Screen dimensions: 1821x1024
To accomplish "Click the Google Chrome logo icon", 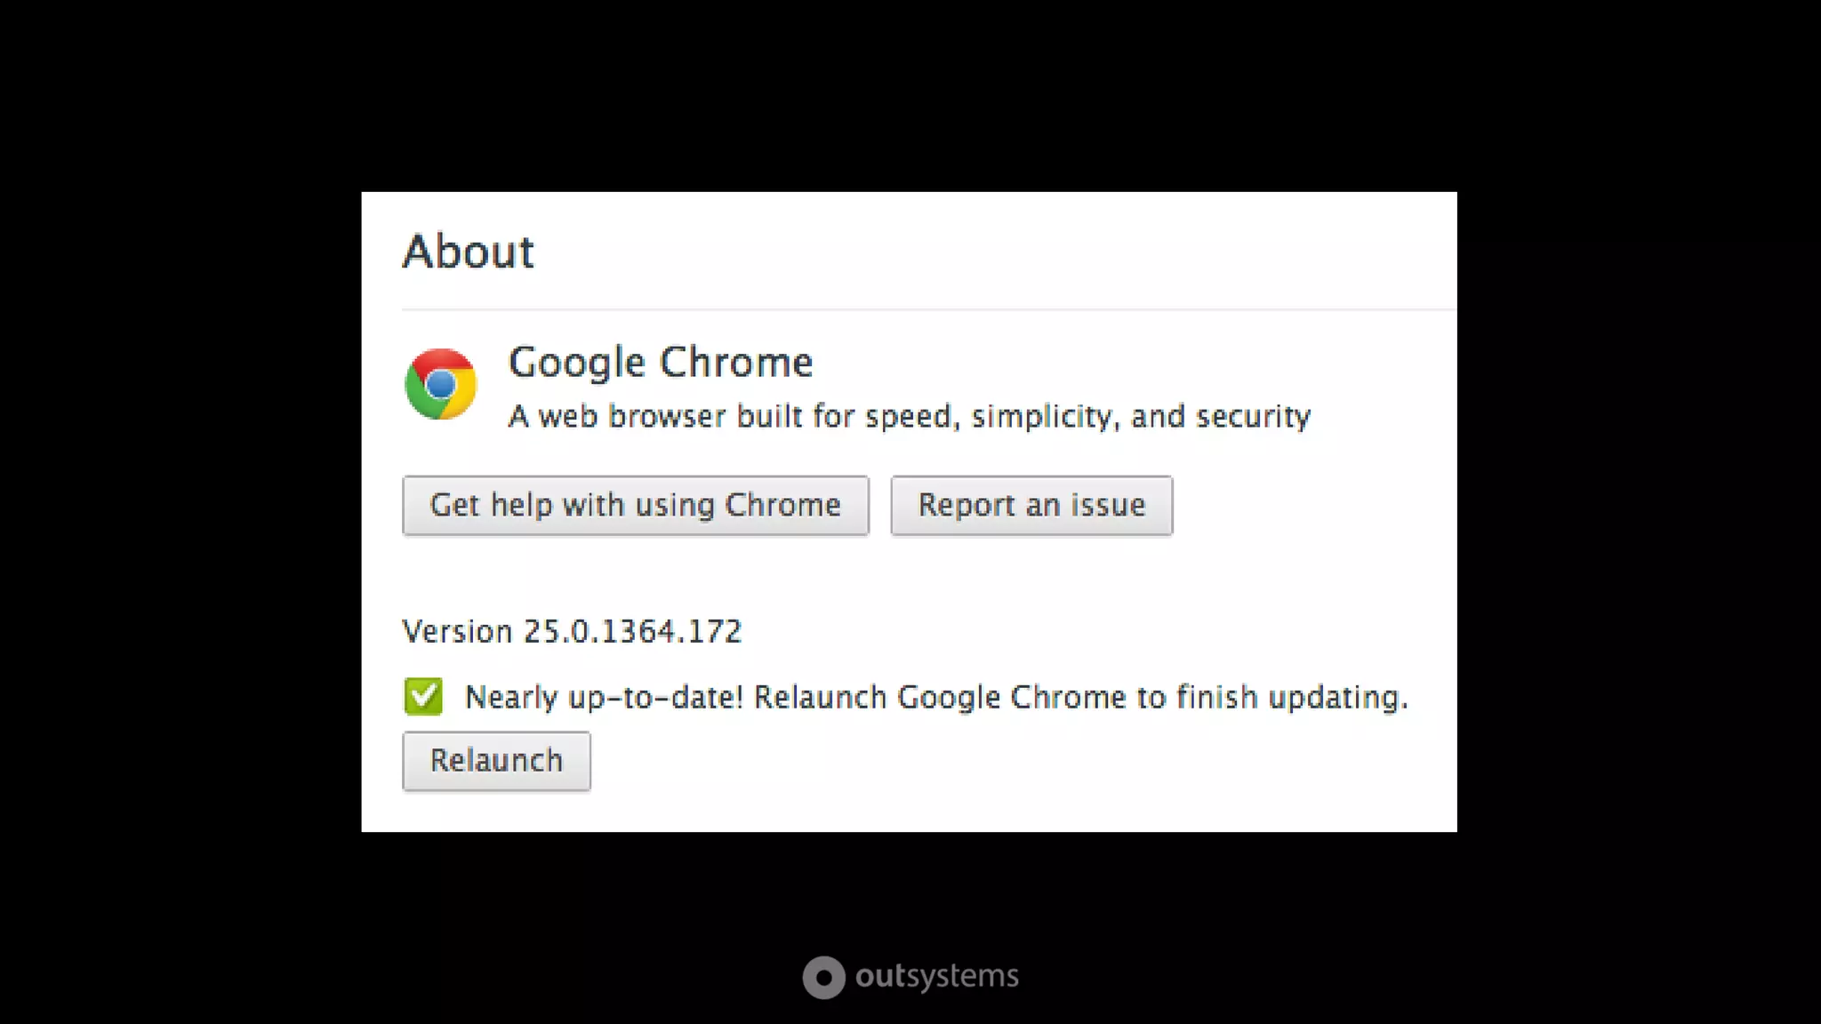I will coord(440,384).
